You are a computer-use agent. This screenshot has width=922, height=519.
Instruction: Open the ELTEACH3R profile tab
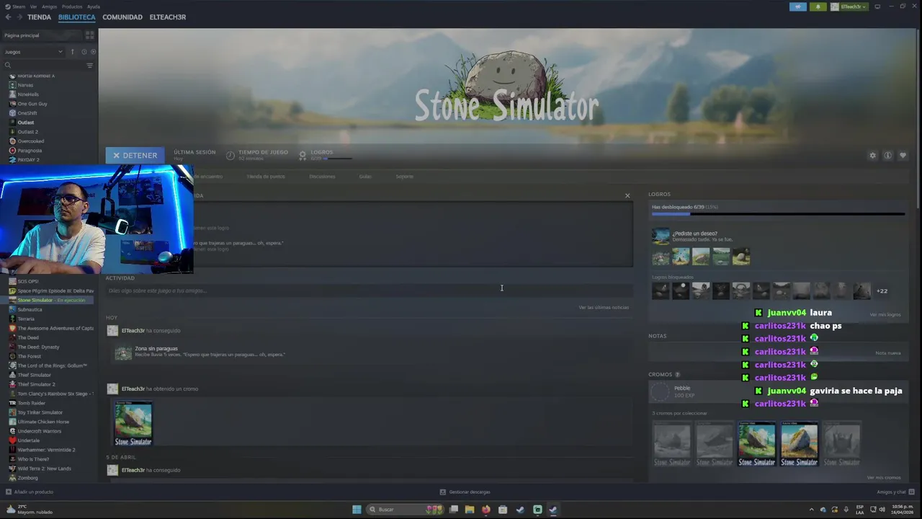[x=168, y=17]
